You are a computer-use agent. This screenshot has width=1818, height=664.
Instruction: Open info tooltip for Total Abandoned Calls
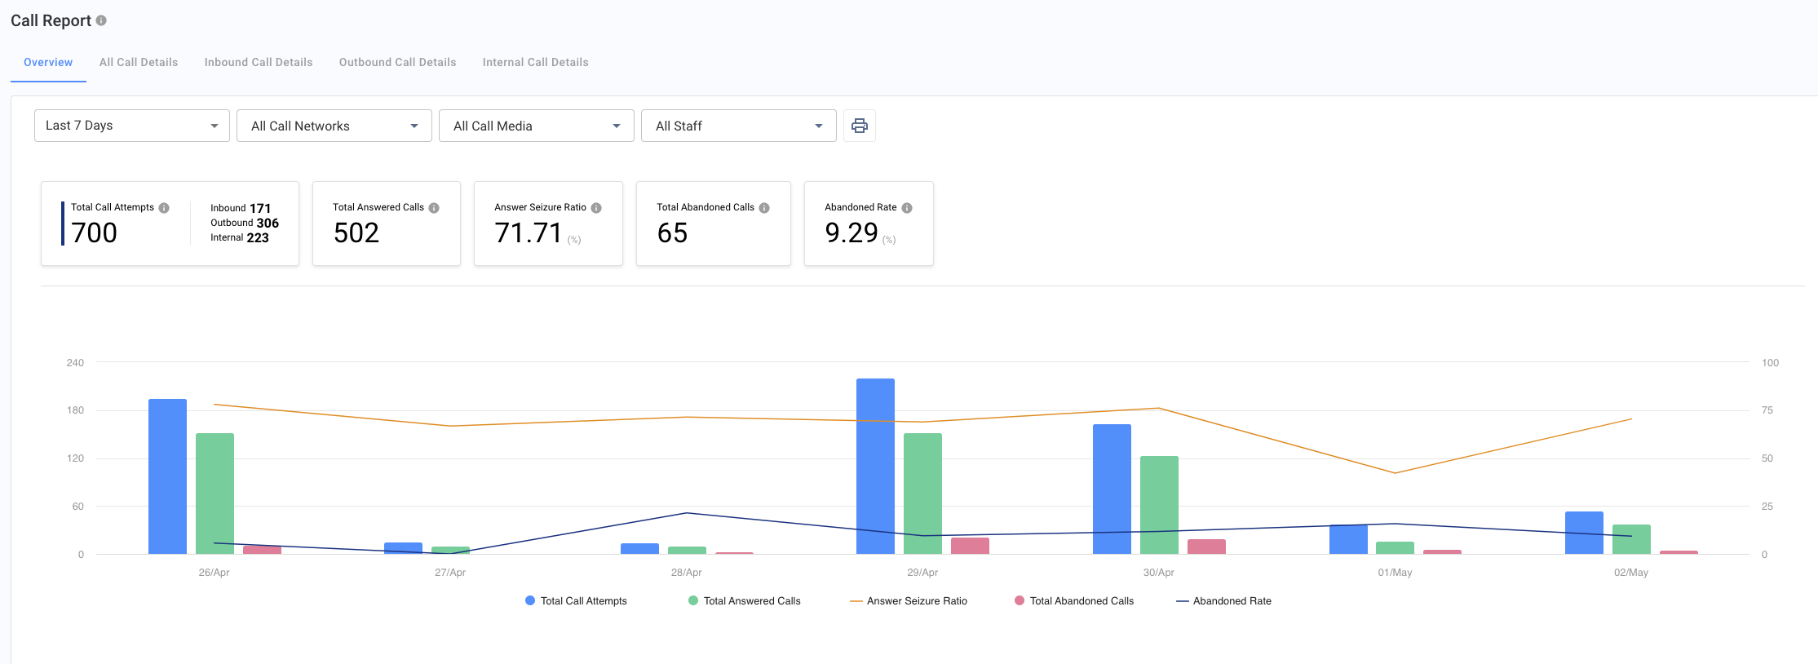point(764,208)
